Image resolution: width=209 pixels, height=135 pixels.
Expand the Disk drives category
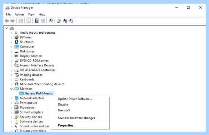coord(11,51)
